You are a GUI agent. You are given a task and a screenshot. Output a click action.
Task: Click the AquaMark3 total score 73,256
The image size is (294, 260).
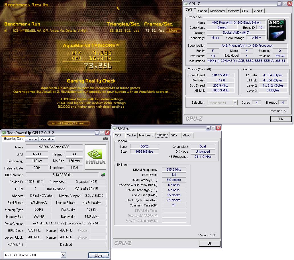click(x=98, y=65)
